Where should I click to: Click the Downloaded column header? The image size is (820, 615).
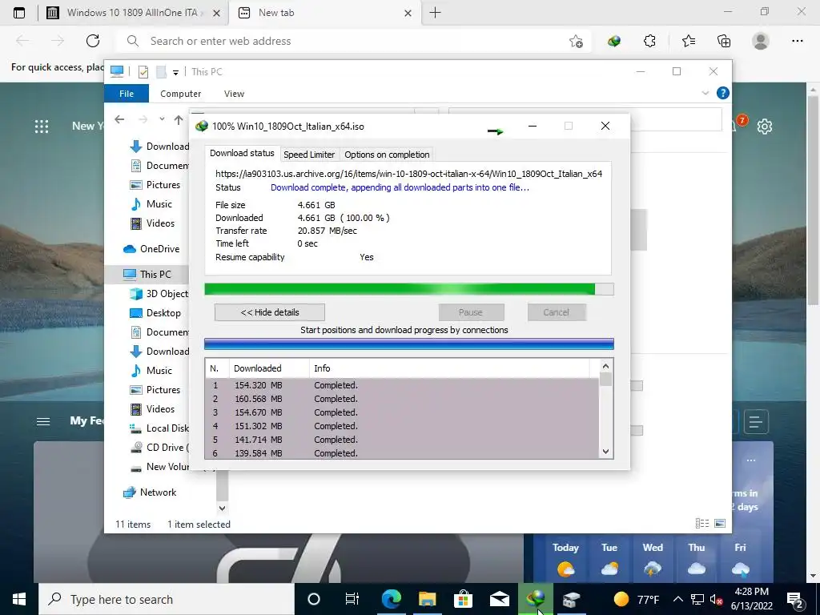(x=269, y=368)
